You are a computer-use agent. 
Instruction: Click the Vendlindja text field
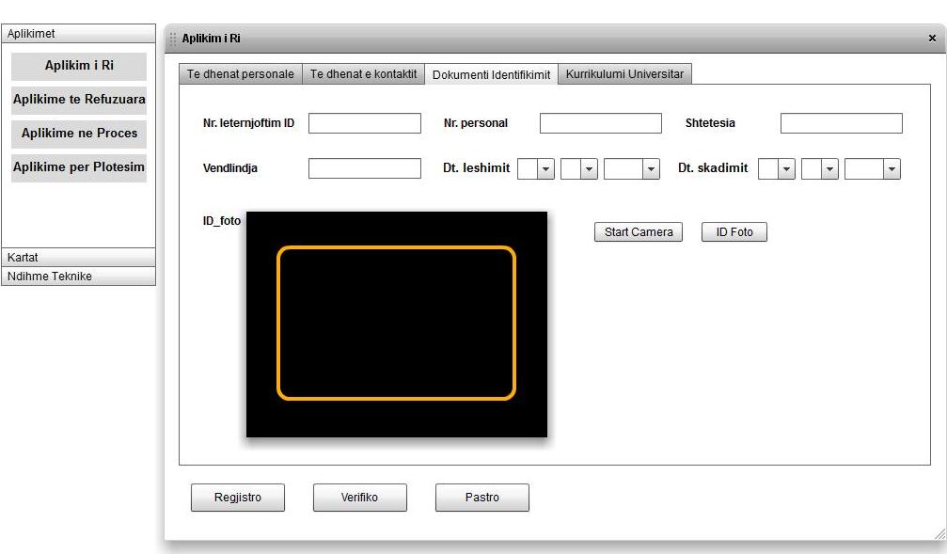point(364,168)
